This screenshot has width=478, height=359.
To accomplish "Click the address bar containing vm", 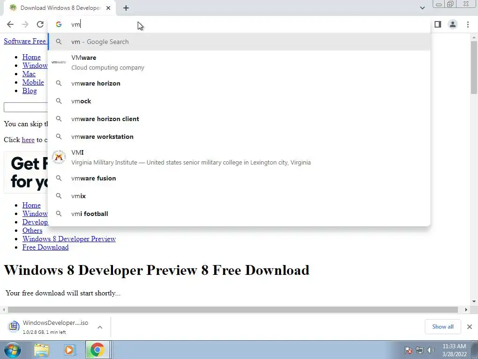I will click(x=239, y=24).
